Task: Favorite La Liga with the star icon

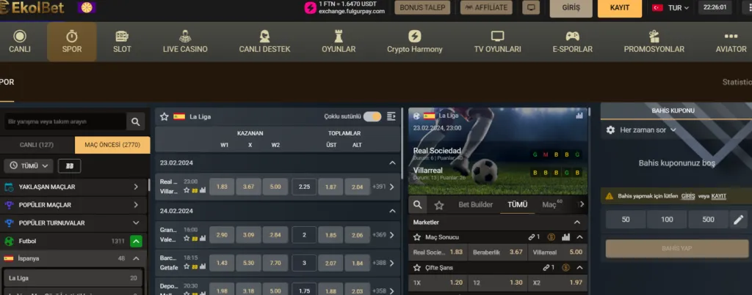Action: click(164, 116)
